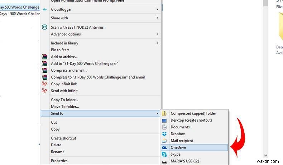Select the Days - 500 Words Challenge row
Image resolution: width=283 pixels, height=165 pixels.
20,14
